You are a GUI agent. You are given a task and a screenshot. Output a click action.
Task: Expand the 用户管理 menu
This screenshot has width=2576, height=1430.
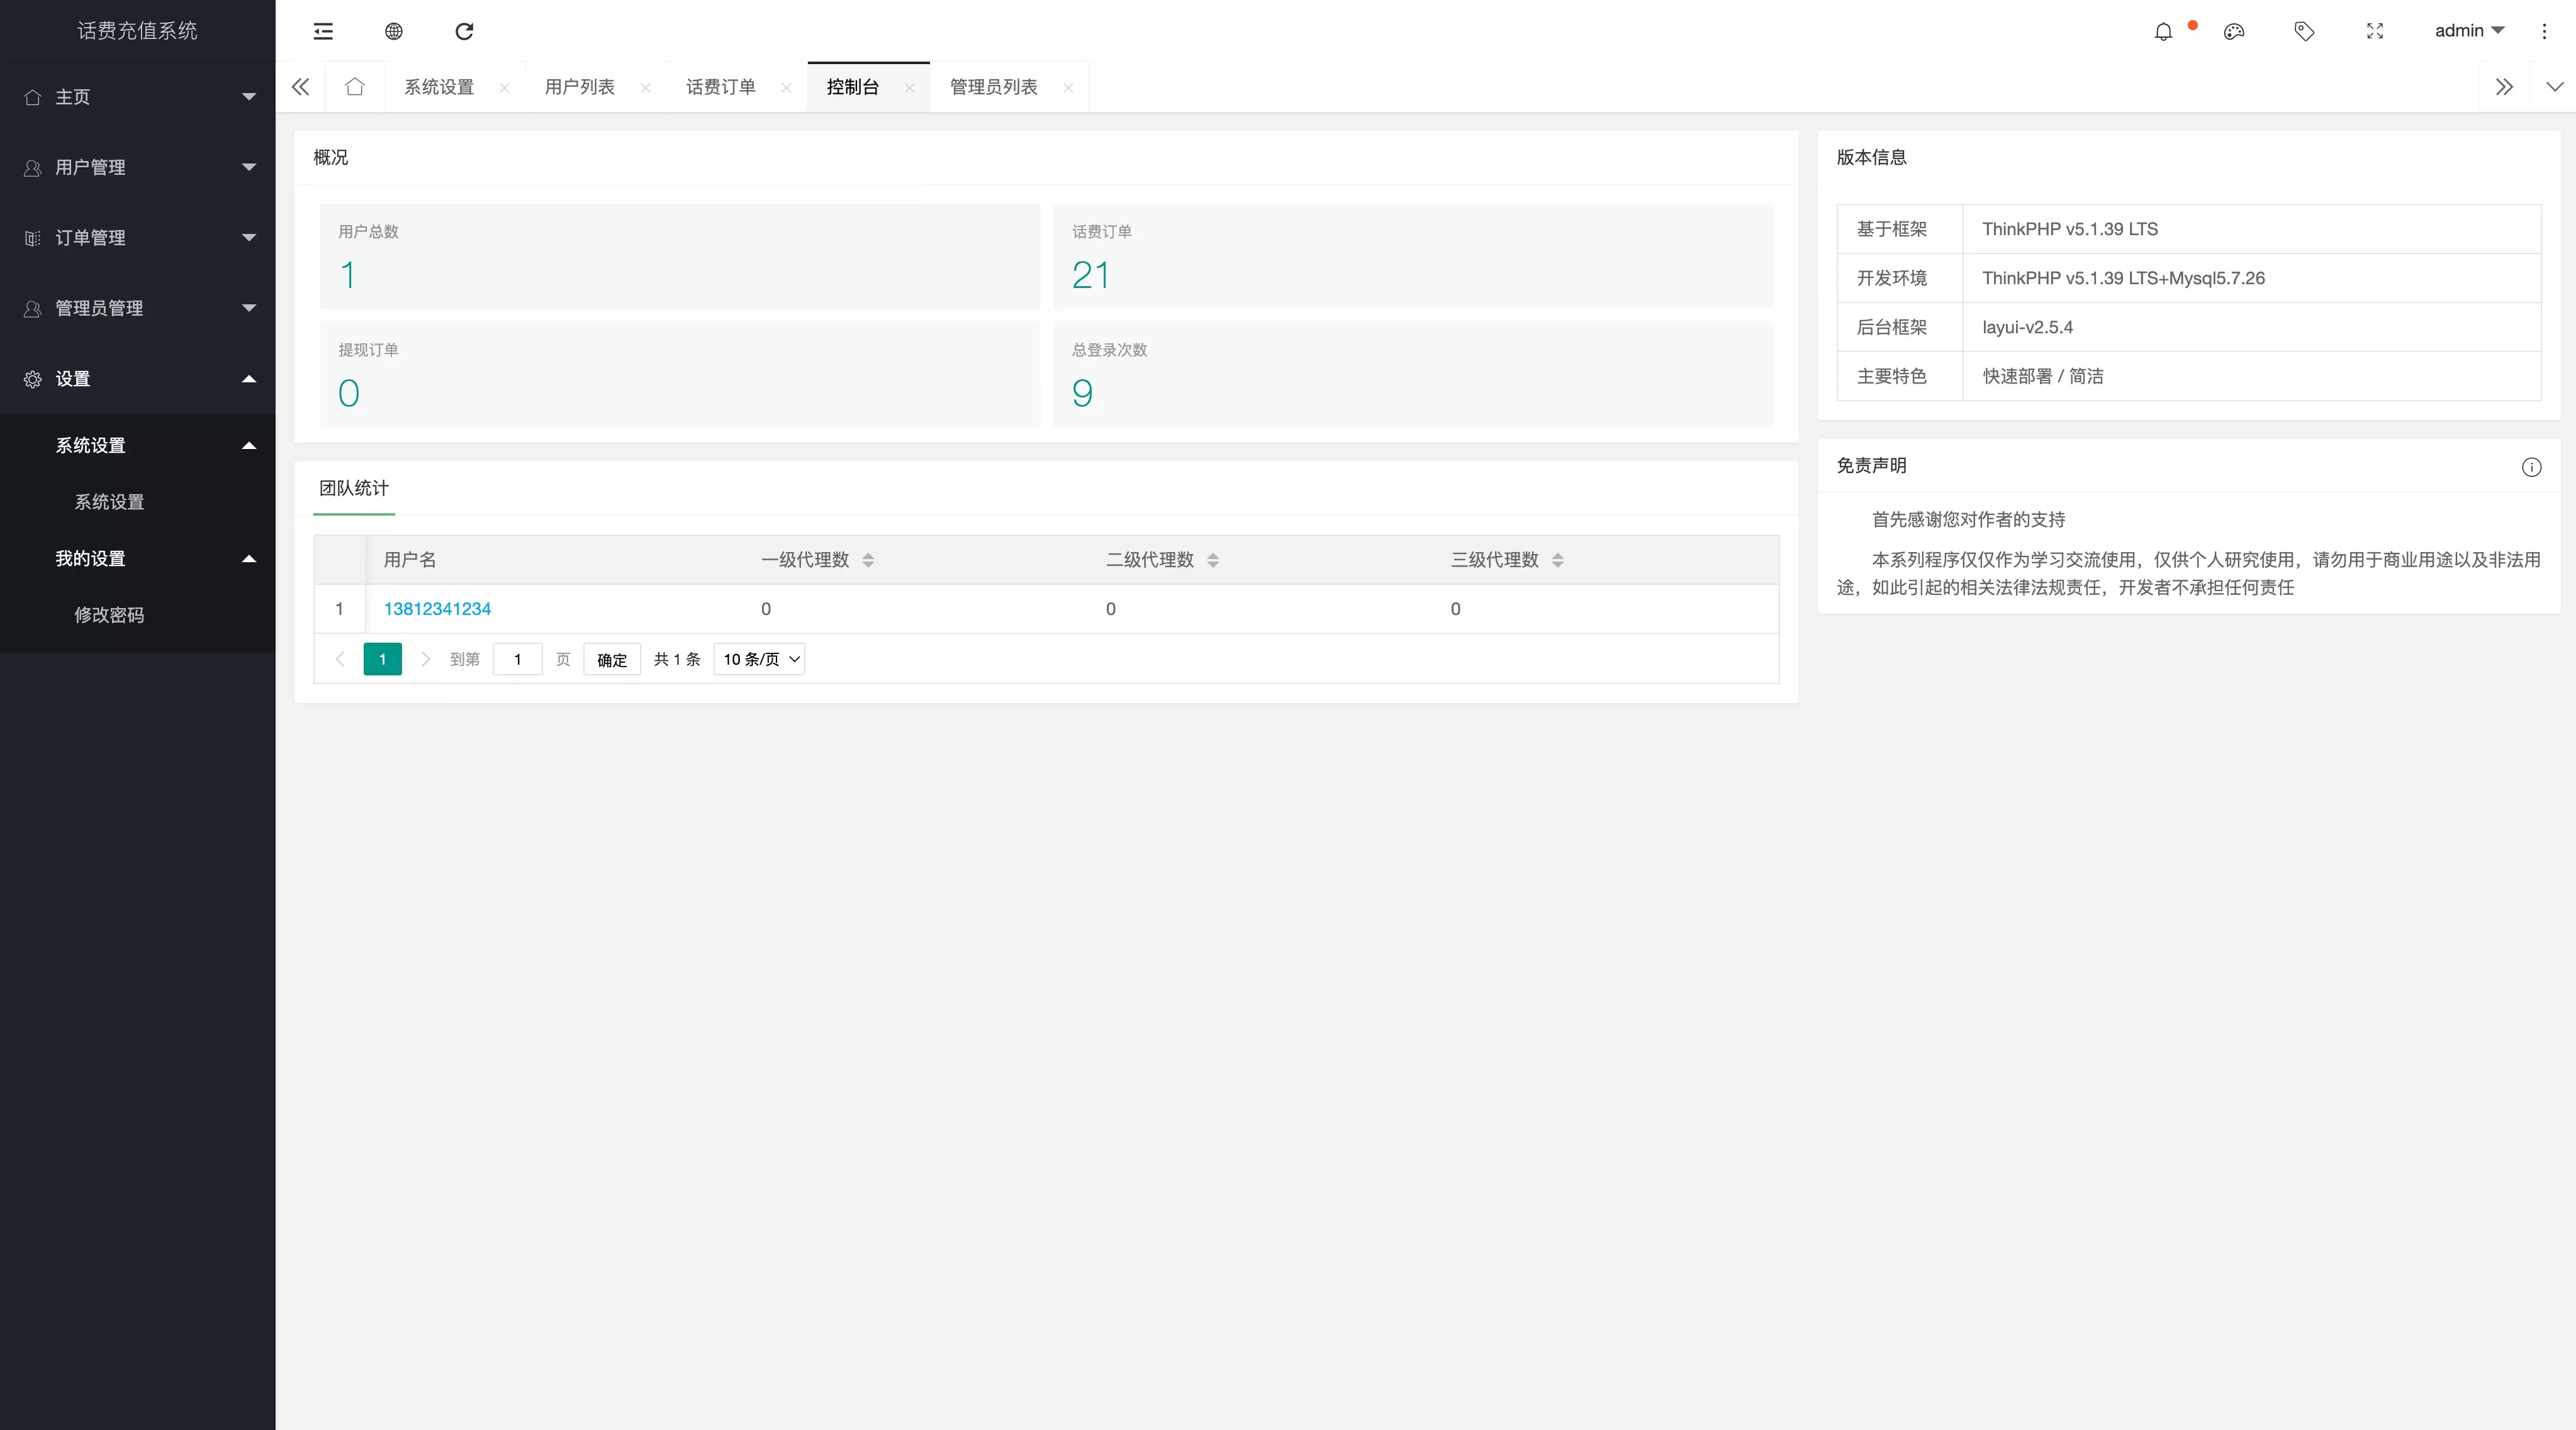(x=138, y=167)
